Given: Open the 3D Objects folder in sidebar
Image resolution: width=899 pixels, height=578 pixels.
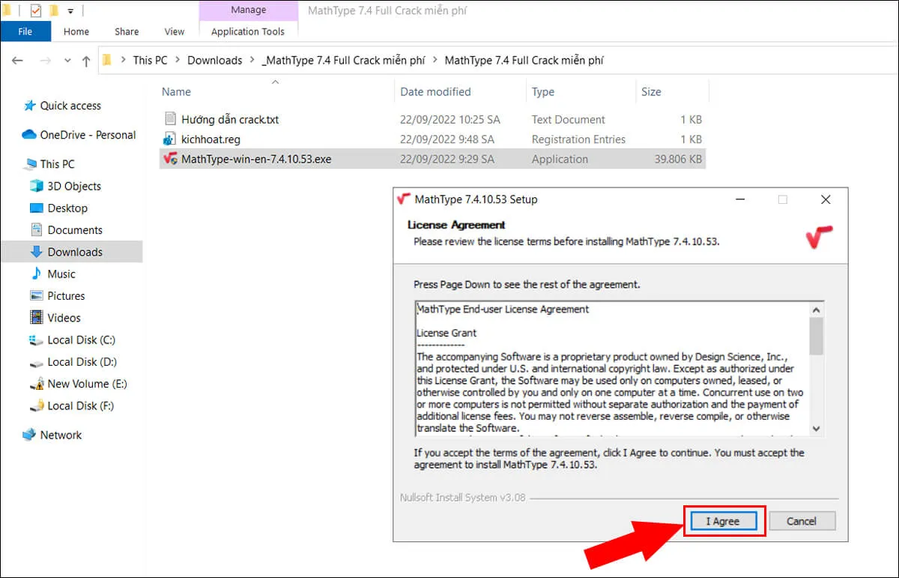Looking at the screenshot, I should tap(73, 186).
